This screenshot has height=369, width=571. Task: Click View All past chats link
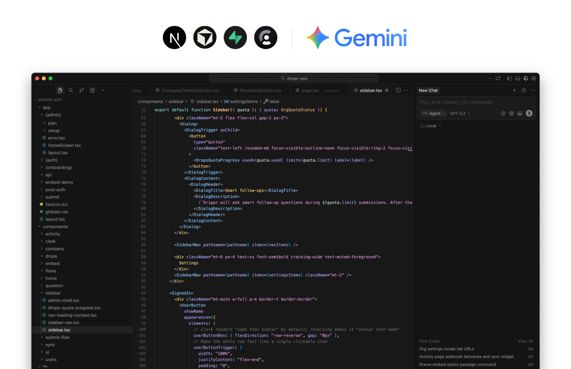(526, 341)
